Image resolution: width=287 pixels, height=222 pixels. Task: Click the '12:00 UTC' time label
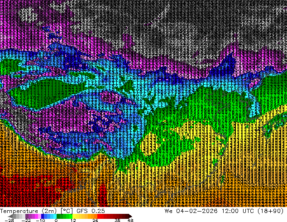pyautogui.click(x=238, y=211)
